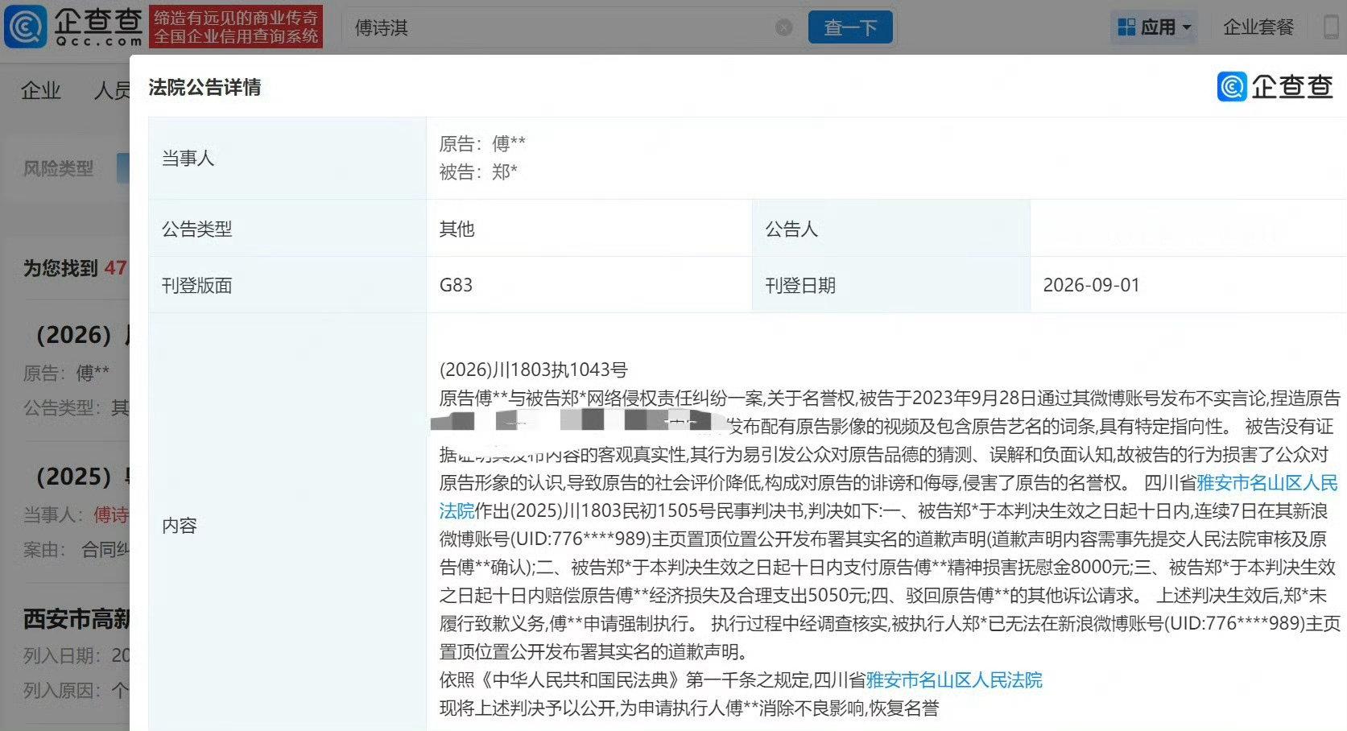Expand the 应用 dropdown arrow
Image resolution: width=1347 pixels, height=731 pixels.
coord(1187,27)
